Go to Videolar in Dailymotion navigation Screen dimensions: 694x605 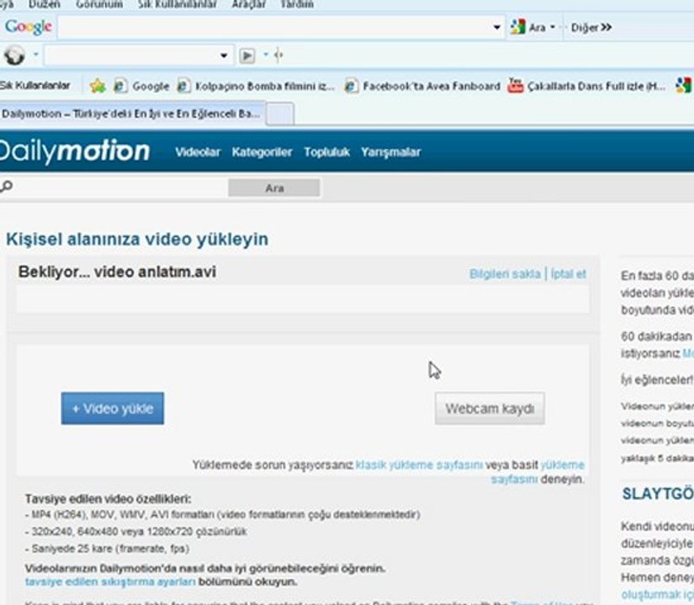(198, 152)
